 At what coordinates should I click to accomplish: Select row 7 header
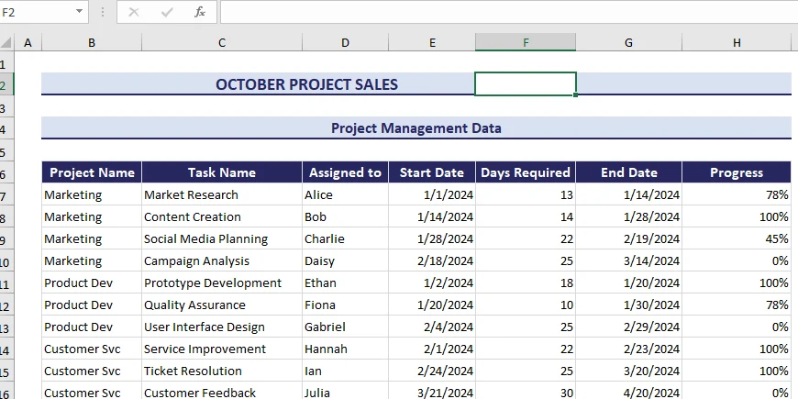pos(6,195)
